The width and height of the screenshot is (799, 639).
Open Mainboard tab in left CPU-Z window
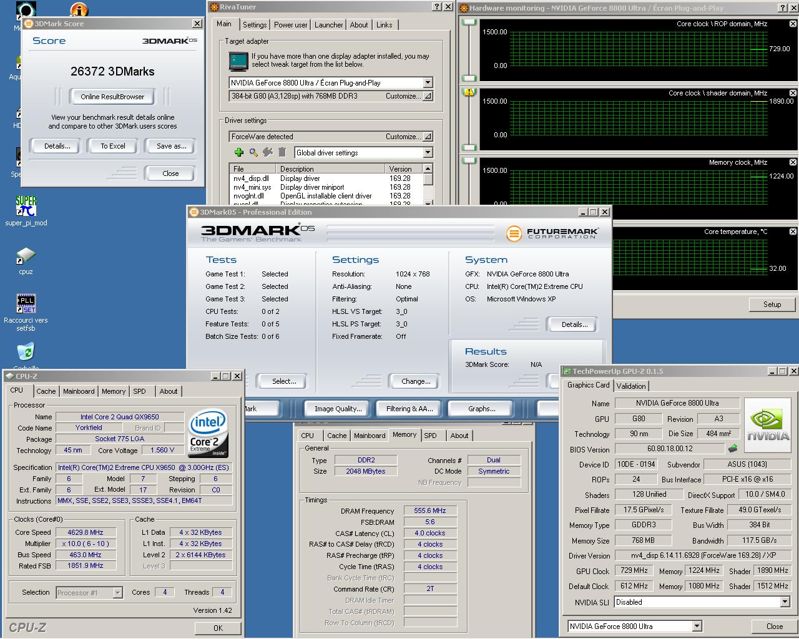point(79,391)
